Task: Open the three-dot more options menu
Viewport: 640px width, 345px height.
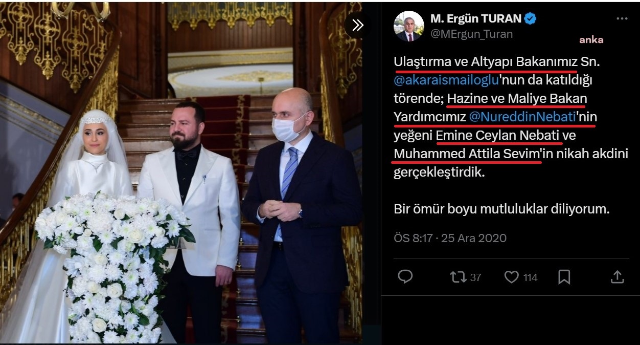Action: (622, 19)
